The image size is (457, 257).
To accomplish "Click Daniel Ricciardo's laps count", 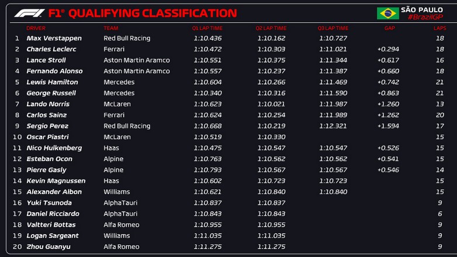I will pos(439,214).
